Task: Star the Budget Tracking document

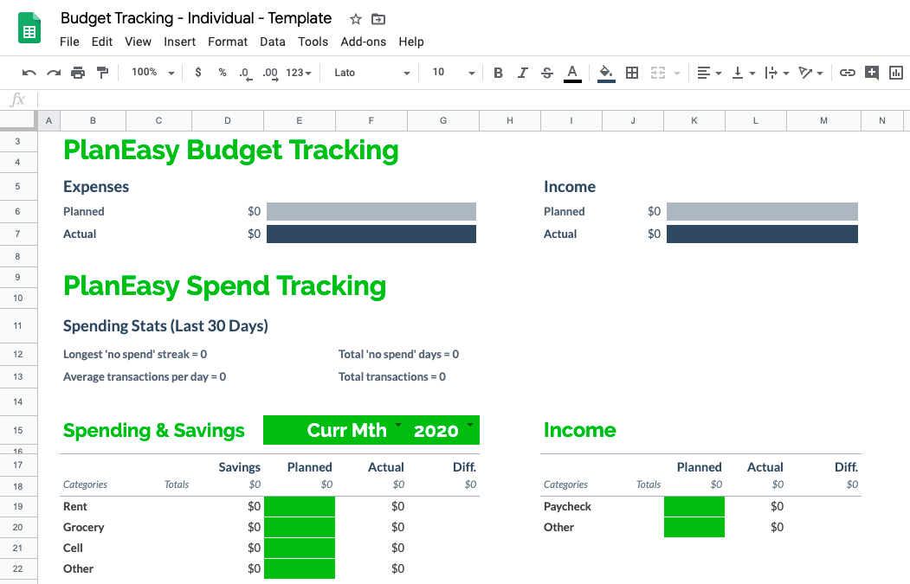Action: point(356,19)
